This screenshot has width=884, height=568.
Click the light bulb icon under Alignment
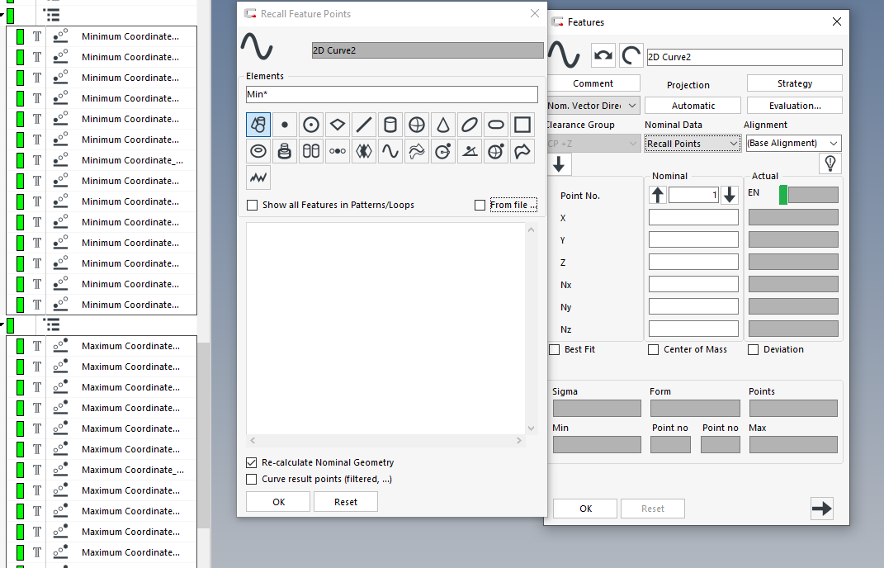[x=830, y=164]
